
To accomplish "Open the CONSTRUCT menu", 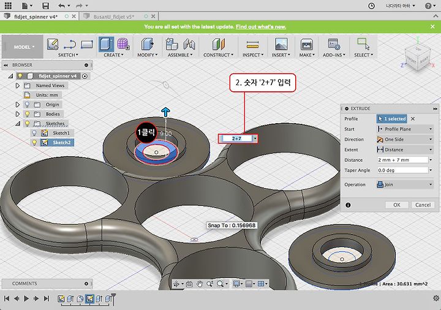I will click(x=218, y=55).
